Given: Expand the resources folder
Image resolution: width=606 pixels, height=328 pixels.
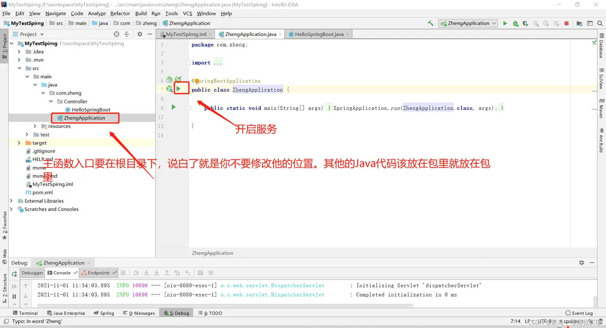Looking at the screenshot, I should tap(35, 126).
